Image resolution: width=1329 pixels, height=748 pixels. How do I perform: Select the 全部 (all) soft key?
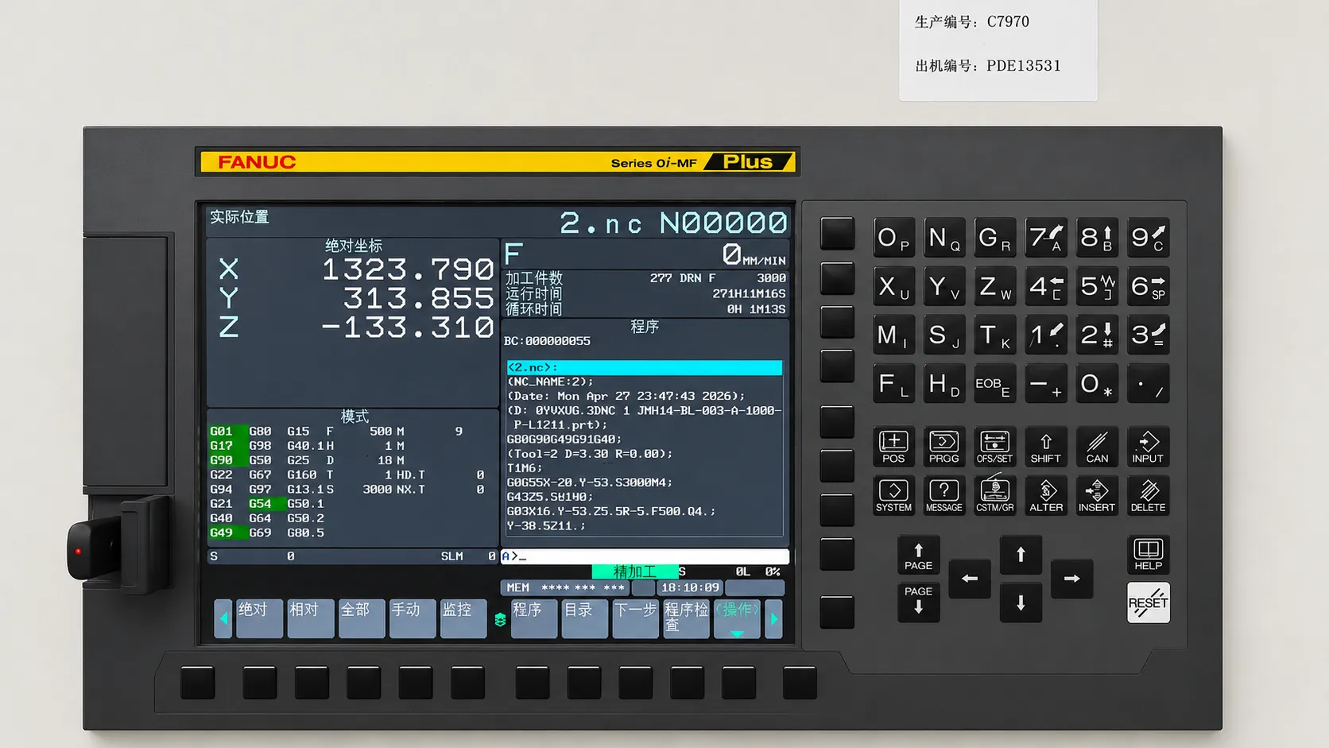pos(362,618)
